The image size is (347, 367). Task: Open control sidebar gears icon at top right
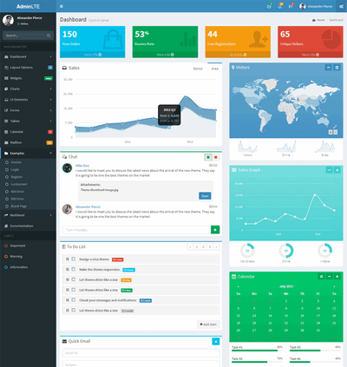[x=341, y=6]
